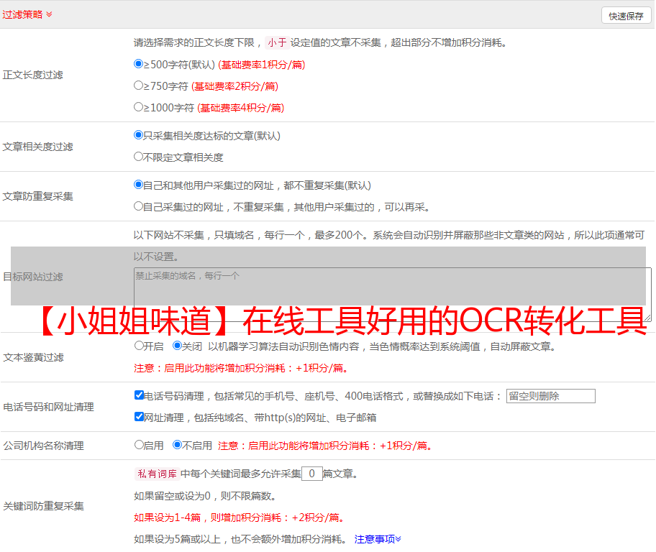Viewport: 656px width, 552px height.
Task: Select 关闭 for 文本鉴黄过滤
Action: point(178,346)
